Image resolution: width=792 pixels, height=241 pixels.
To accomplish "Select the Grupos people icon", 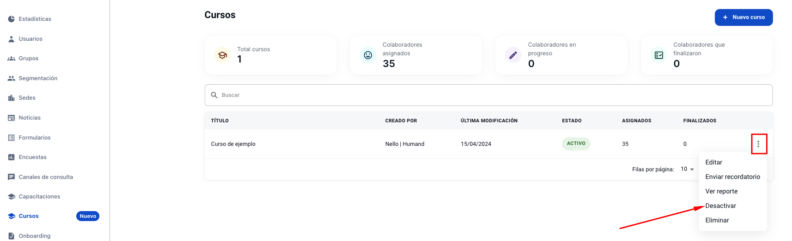I will pos(11,58).
